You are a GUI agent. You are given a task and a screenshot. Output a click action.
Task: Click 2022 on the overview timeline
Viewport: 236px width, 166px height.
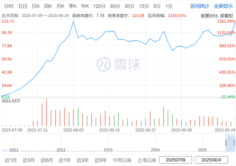pyautogui.click(x=61, y=150)
